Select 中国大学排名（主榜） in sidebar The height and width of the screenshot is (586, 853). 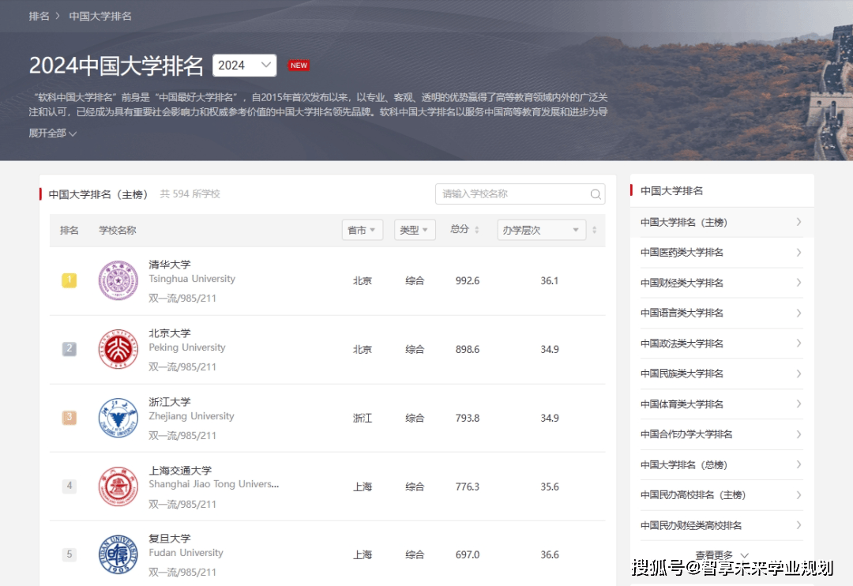721,222
